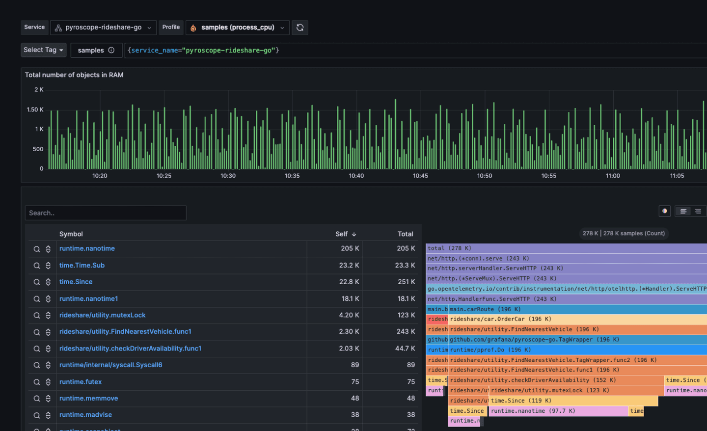The height and width of the screenshot is (431, 707).
Task: Open sandwich view for the runtime.futex row
Action: pos(48,382)
